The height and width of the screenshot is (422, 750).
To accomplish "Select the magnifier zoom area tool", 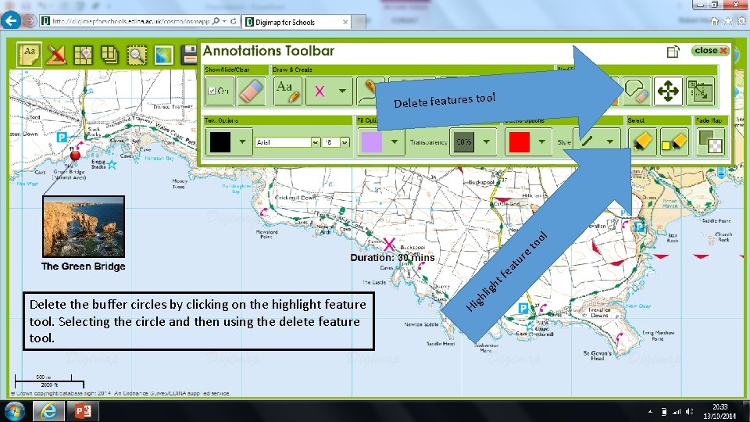I will pyautogui.click(x=137, y=55).
